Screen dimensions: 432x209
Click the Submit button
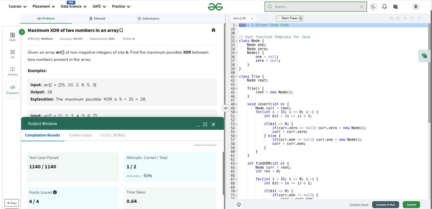[x=411, y=205]
